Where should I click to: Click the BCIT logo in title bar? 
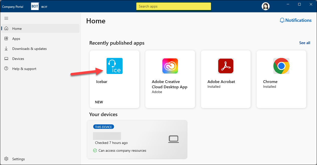(x=35, y=6)
